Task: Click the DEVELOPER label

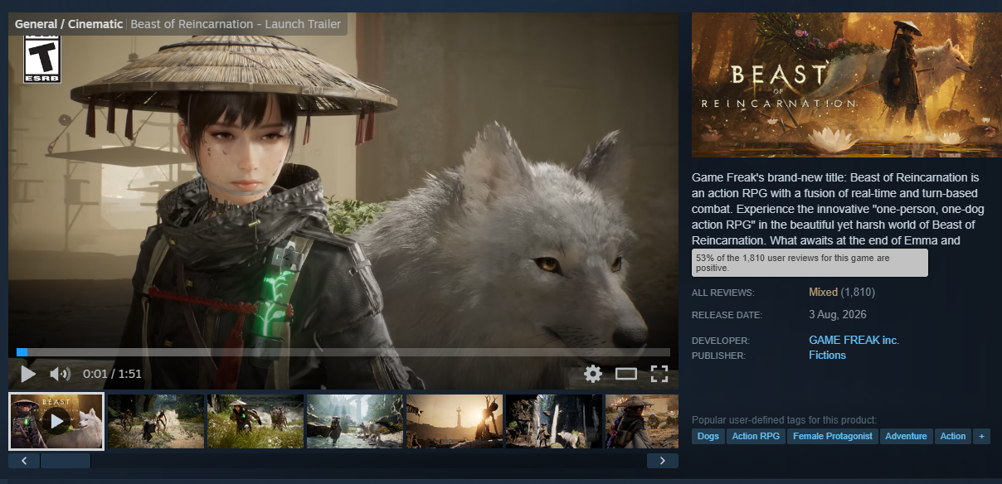Action: tap(721, 341)
